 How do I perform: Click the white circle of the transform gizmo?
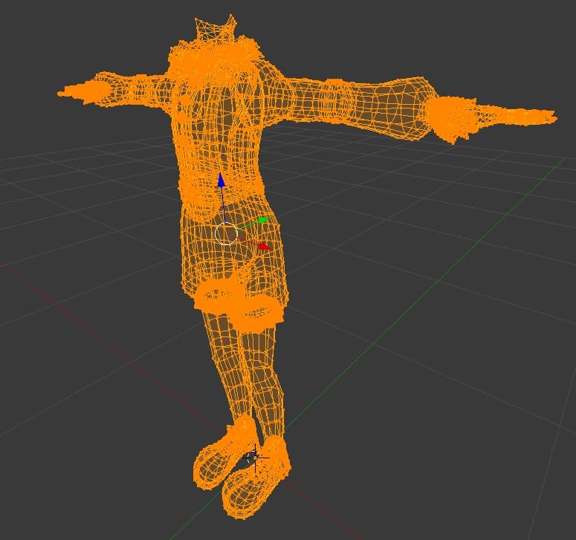(226, 233)
